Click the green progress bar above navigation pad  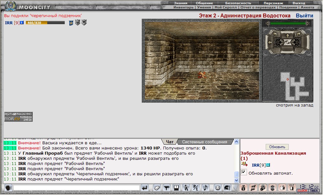coord(288,24)
